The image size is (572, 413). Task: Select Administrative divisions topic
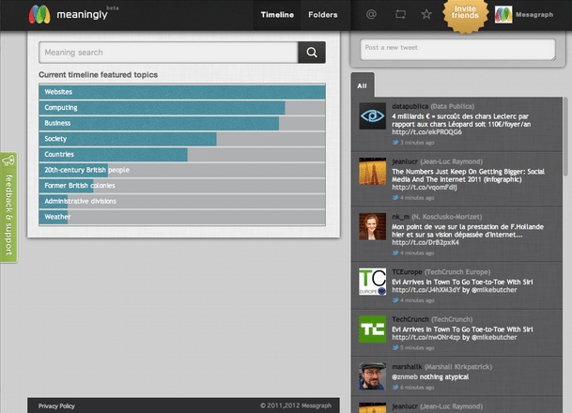(x=182, y=201)
